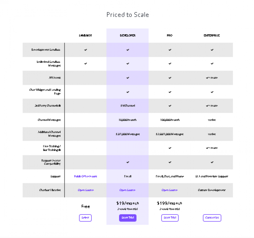Screen dimensions: 254x238
Task: Open the Public Office Hours link
Action: point(85,176)
